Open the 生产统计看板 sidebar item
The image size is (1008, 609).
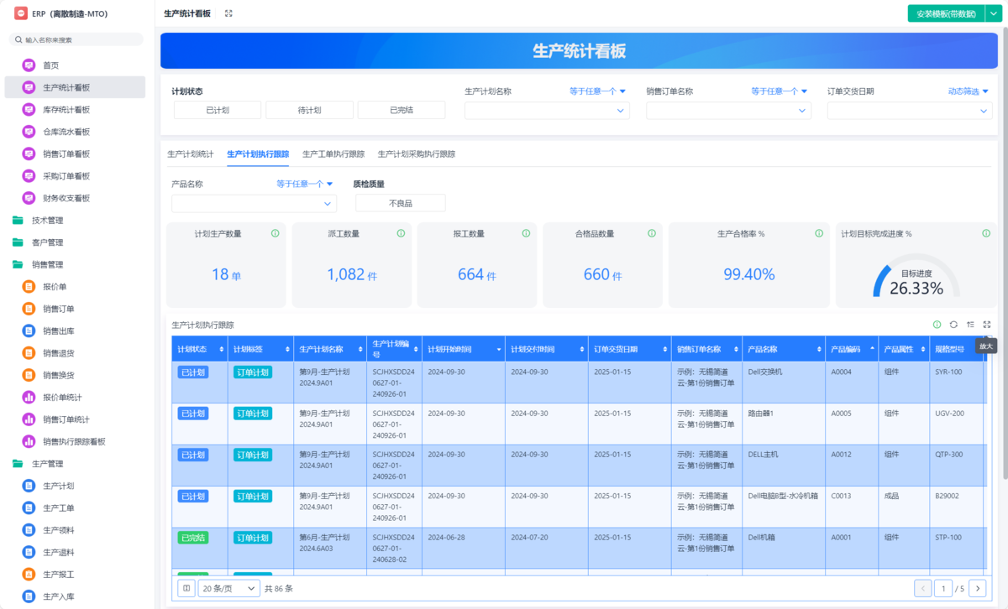pyautogui.click(x=62, y=86)
